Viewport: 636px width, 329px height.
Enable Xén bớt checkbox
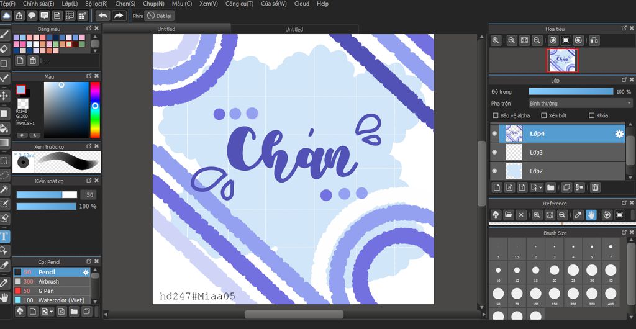pyautogui.click(x=544, y=115)
